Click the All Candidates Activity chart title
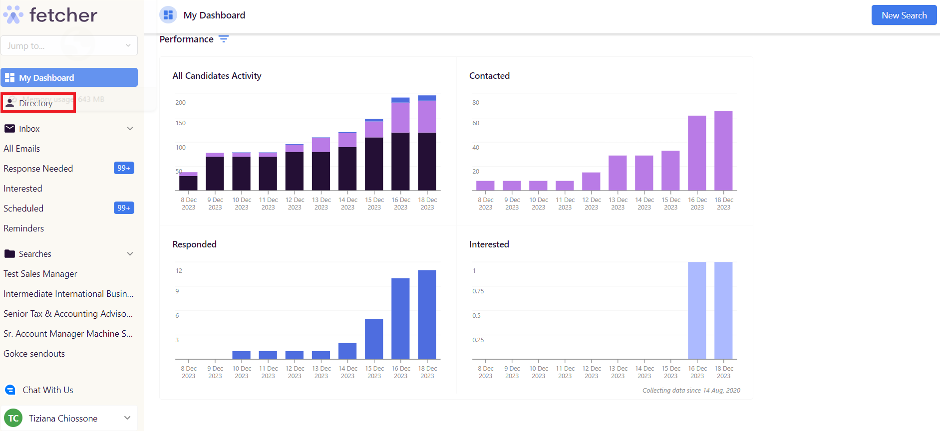Screen dimensions: 940x431 point(217,76)
